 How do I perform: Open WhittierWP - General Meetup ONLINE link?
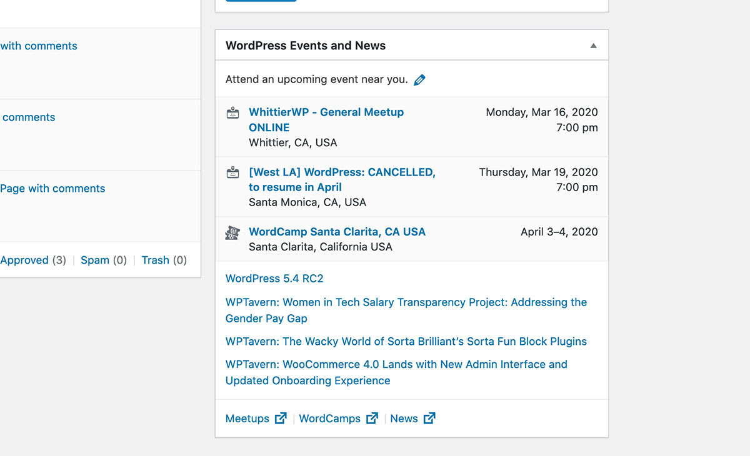coord(326,120)
